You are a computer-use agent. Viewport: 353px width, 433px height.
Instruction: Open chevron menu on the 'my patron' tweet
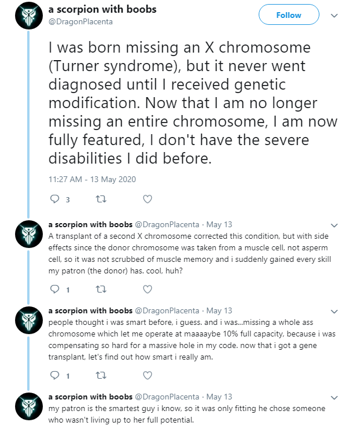pyautogui.click(x=334, y=398)
